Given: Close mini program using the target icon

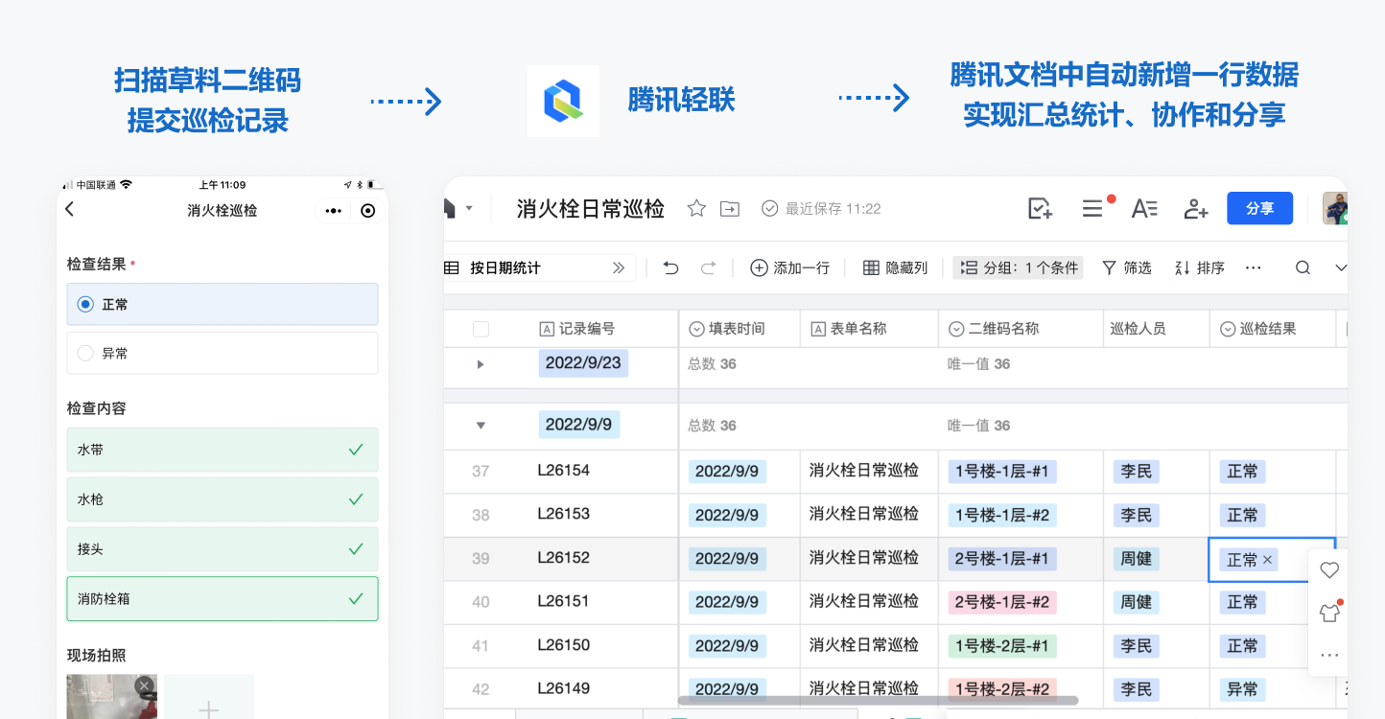Looking at the screenshot, I should tap(368, 211).
